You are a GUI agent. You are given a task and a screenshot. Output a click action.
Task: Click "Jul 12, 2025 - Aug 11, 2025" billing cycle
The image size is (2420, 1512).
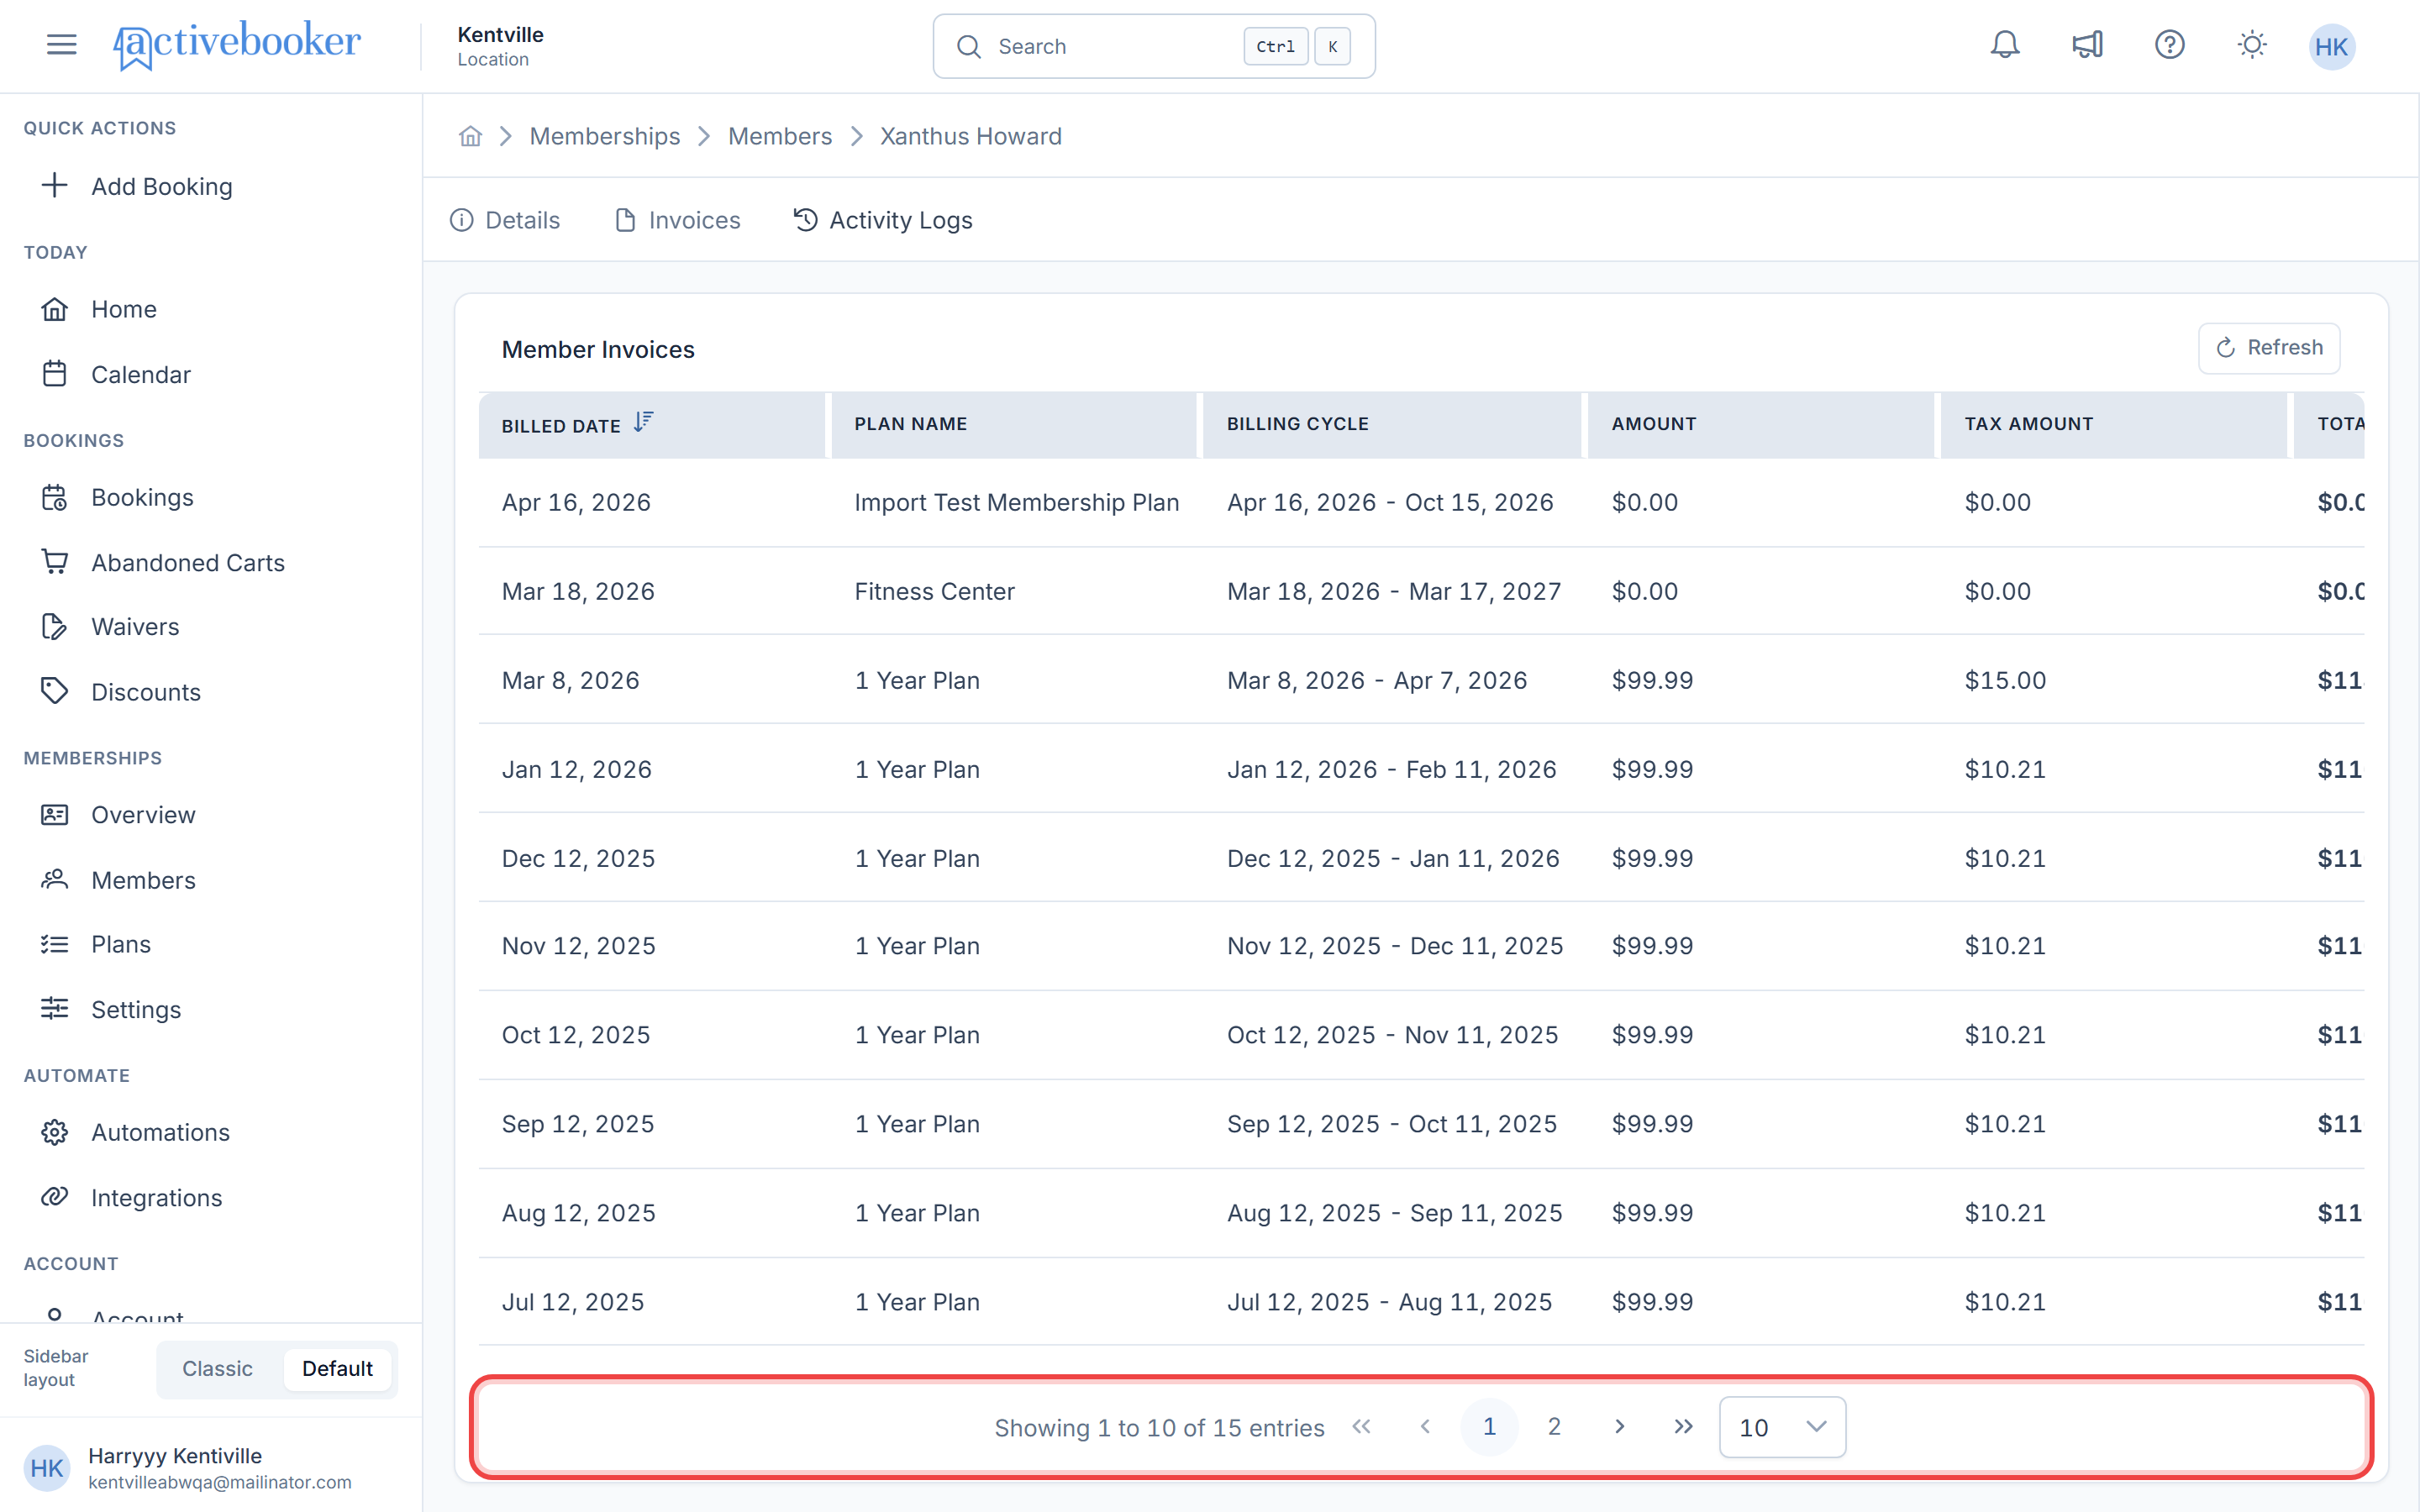tap(1390, 1301)
